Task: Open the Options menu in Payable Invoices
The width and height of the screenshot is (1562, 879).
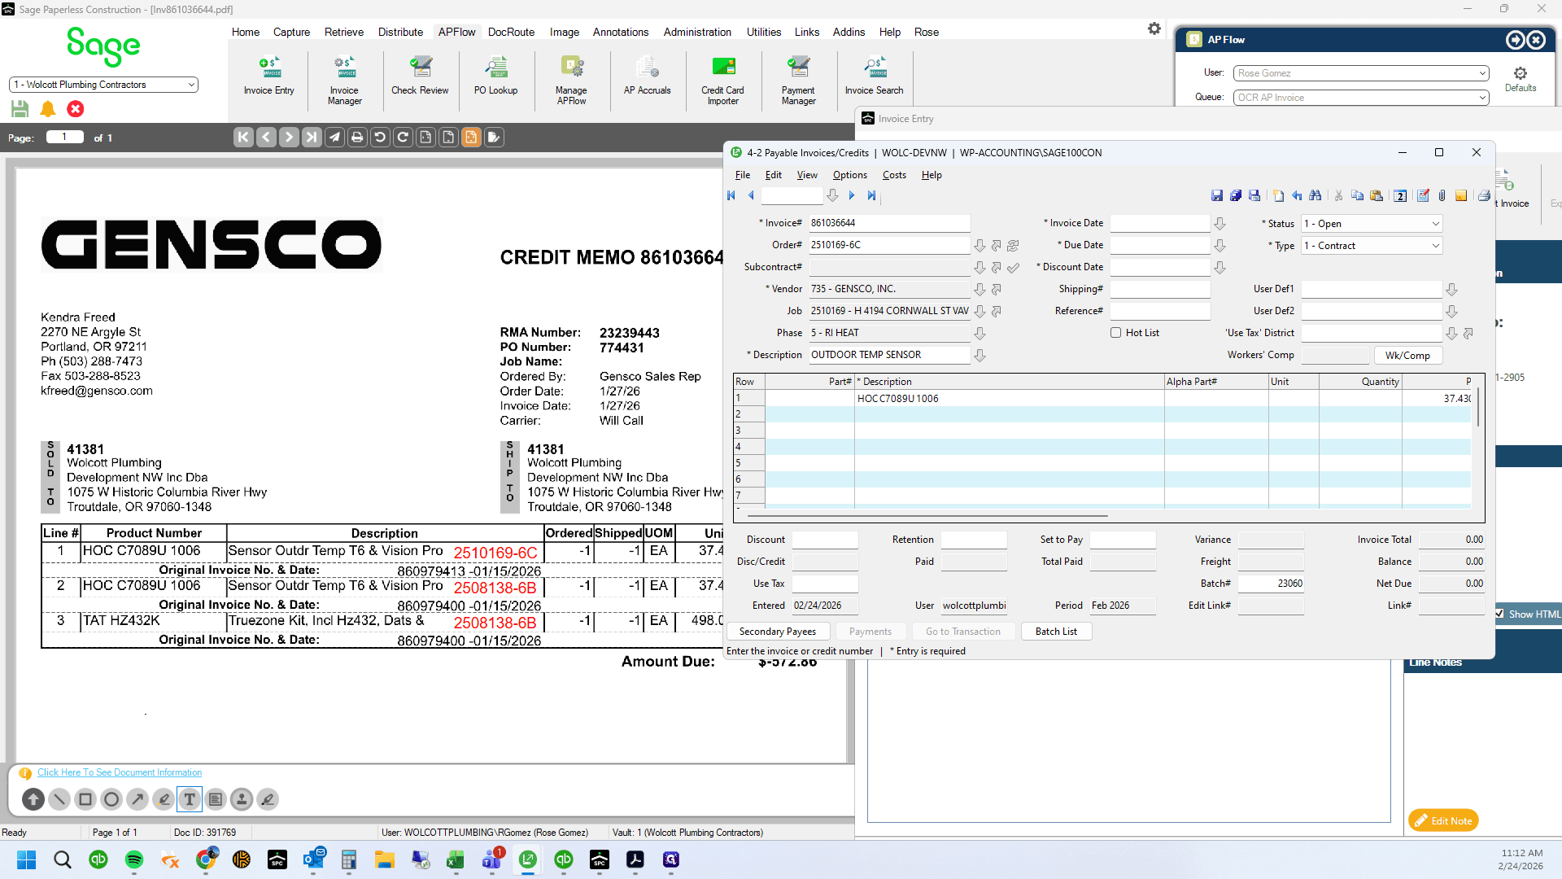Action: 849,175
